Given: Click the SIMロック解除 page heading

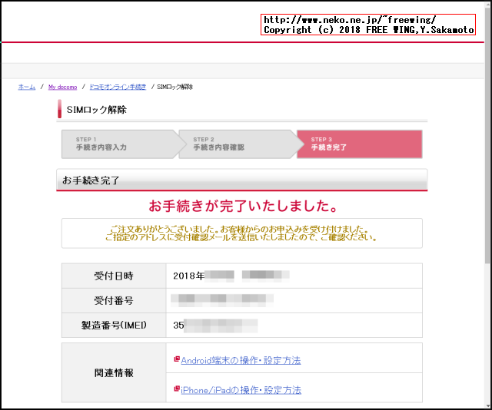Looking at the screenshot, I should pos(97,109).
